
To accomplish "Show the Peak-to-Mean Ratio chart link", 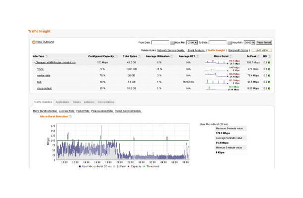I will point(102,111).
